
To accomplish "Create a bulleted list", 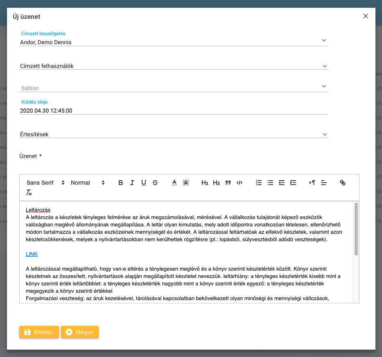I will point(270,183).
